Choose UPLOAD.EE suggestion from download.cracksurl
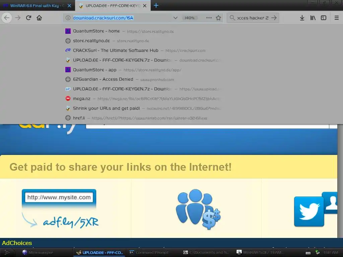The image size is (343, 257). pyautogui.click(x=143, y=60)
